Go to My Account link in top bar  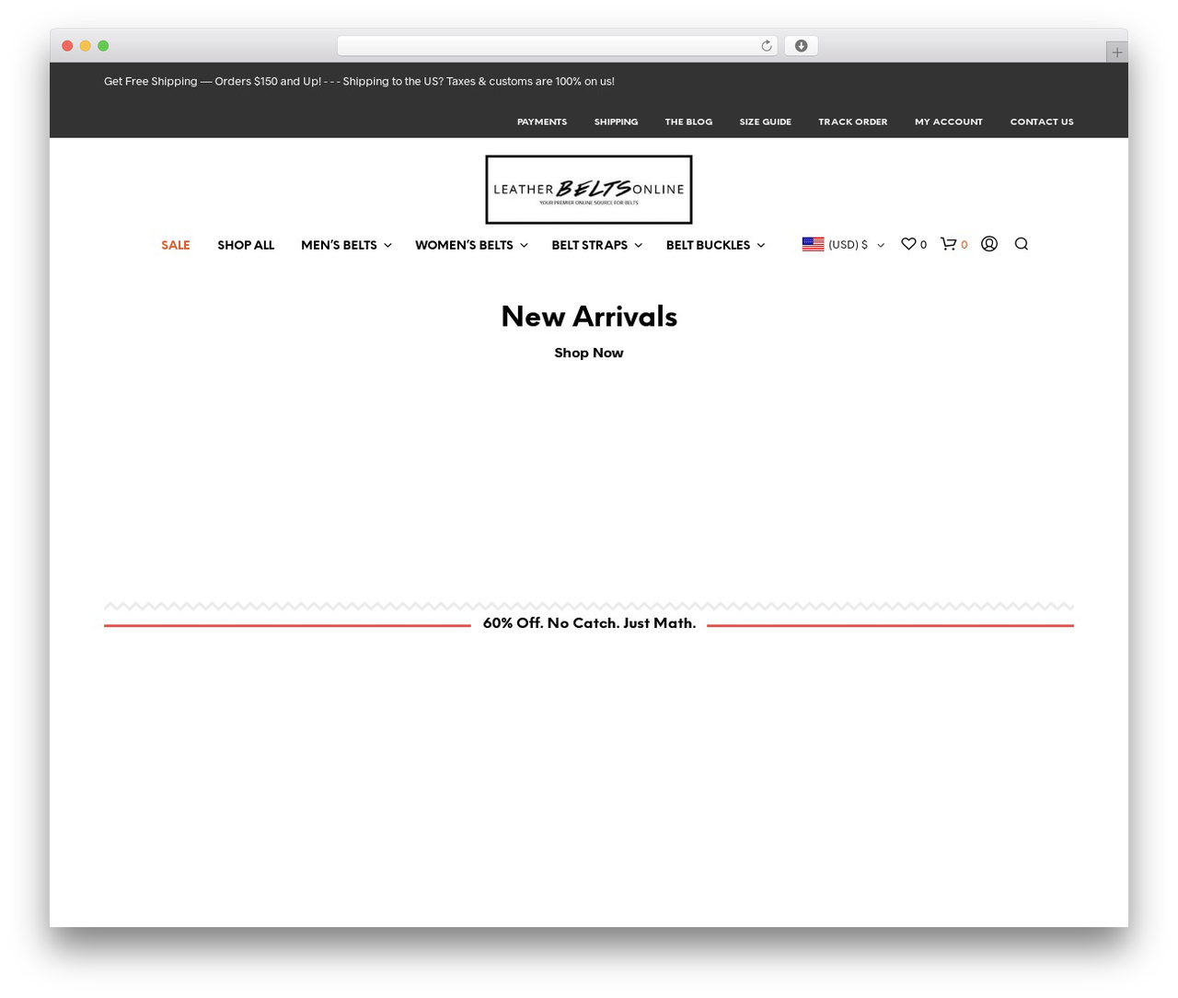click(949, 122)
